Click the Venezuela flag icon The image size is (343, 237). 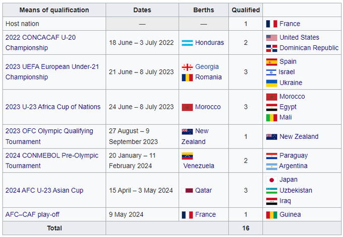[x=187, y=156]
